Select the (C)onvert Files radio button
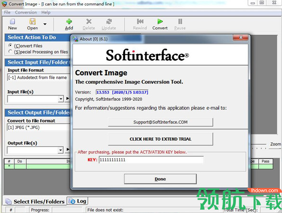Viewport: 282px width, 213px height. tap(10, 46)
